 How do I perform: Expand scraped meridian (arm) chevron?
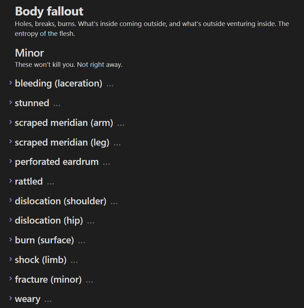tap(11, 122)
